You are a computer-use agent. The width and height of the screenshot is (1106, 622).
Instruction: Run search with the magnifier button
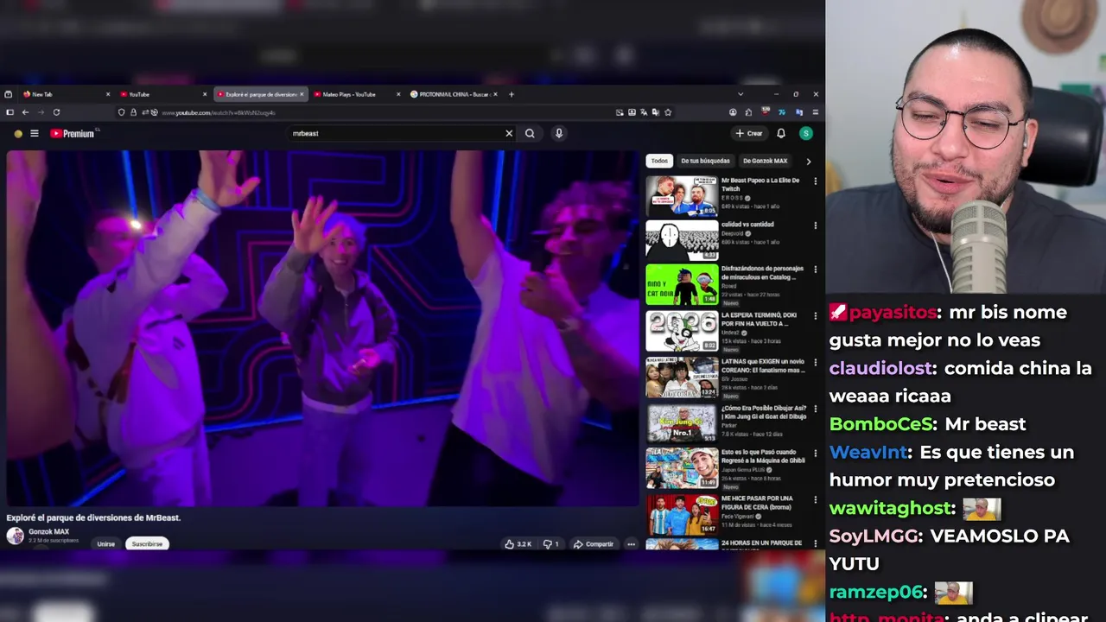click(530, 134)
